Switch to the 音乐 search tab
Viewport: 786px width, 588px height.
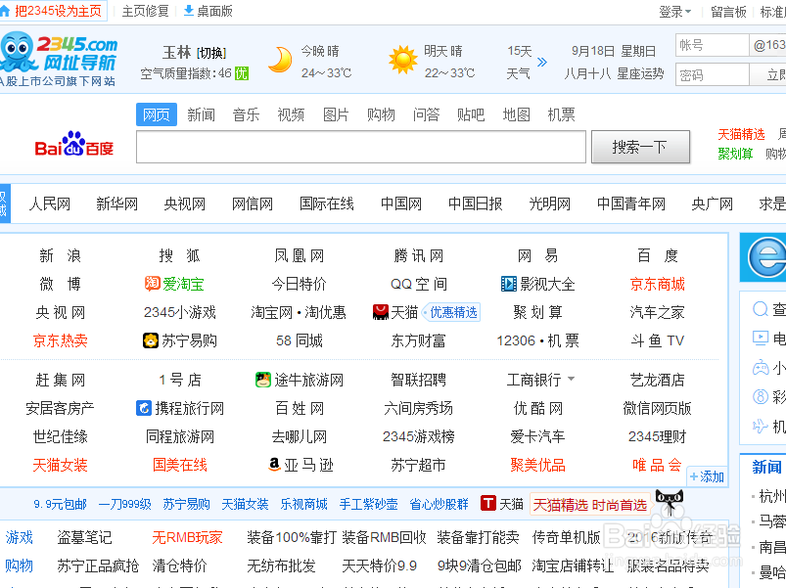(x=246, y=114)
